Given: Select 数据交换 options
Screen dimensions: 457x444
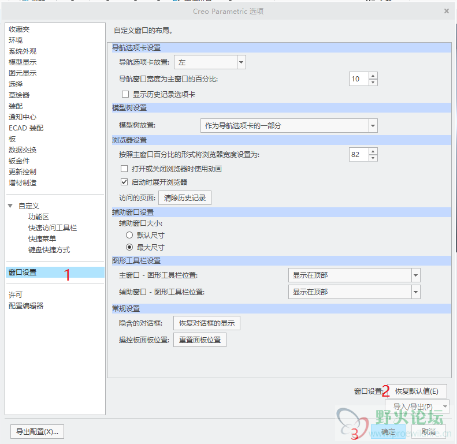Looking at the screenshot, I should point(23,150).
